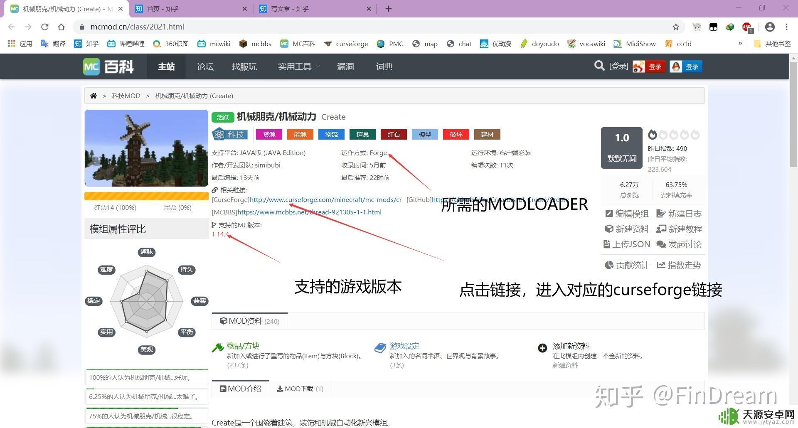Click the 发起讨论 chat icon
The image size is (798, 428).
tap(661, 244)
